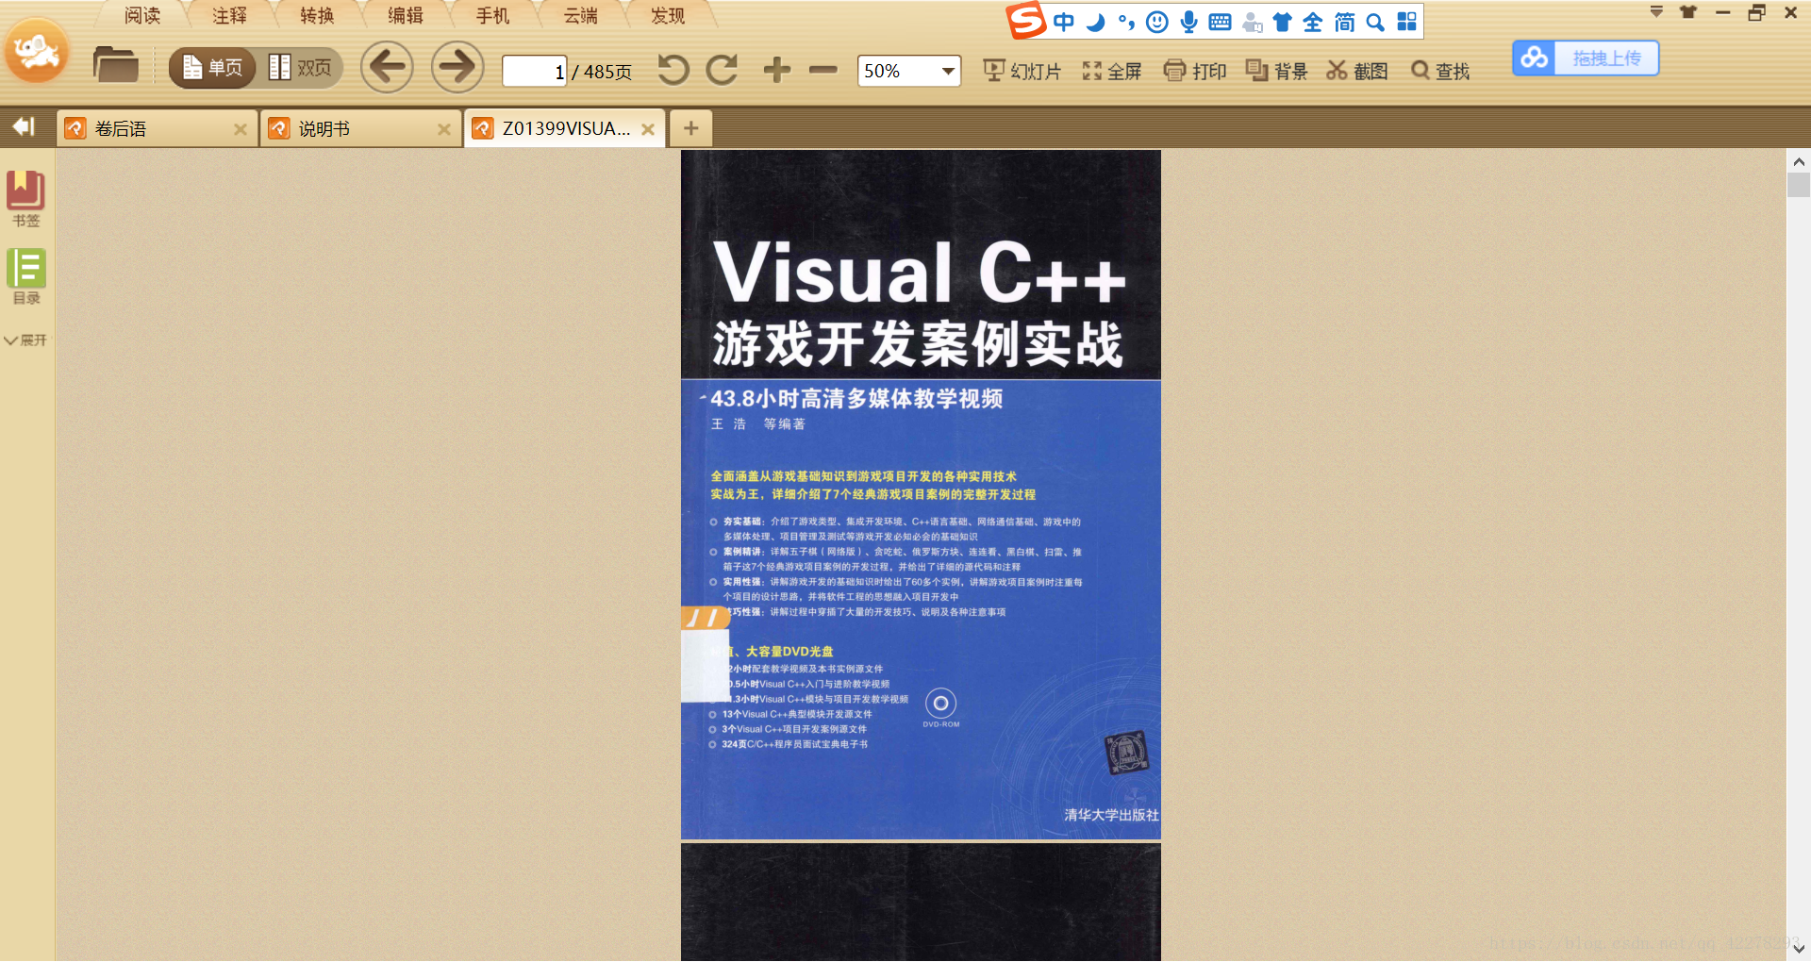Open the 云端 menu tab
This screenshot has width=1811, height=962.
[580, 16]
